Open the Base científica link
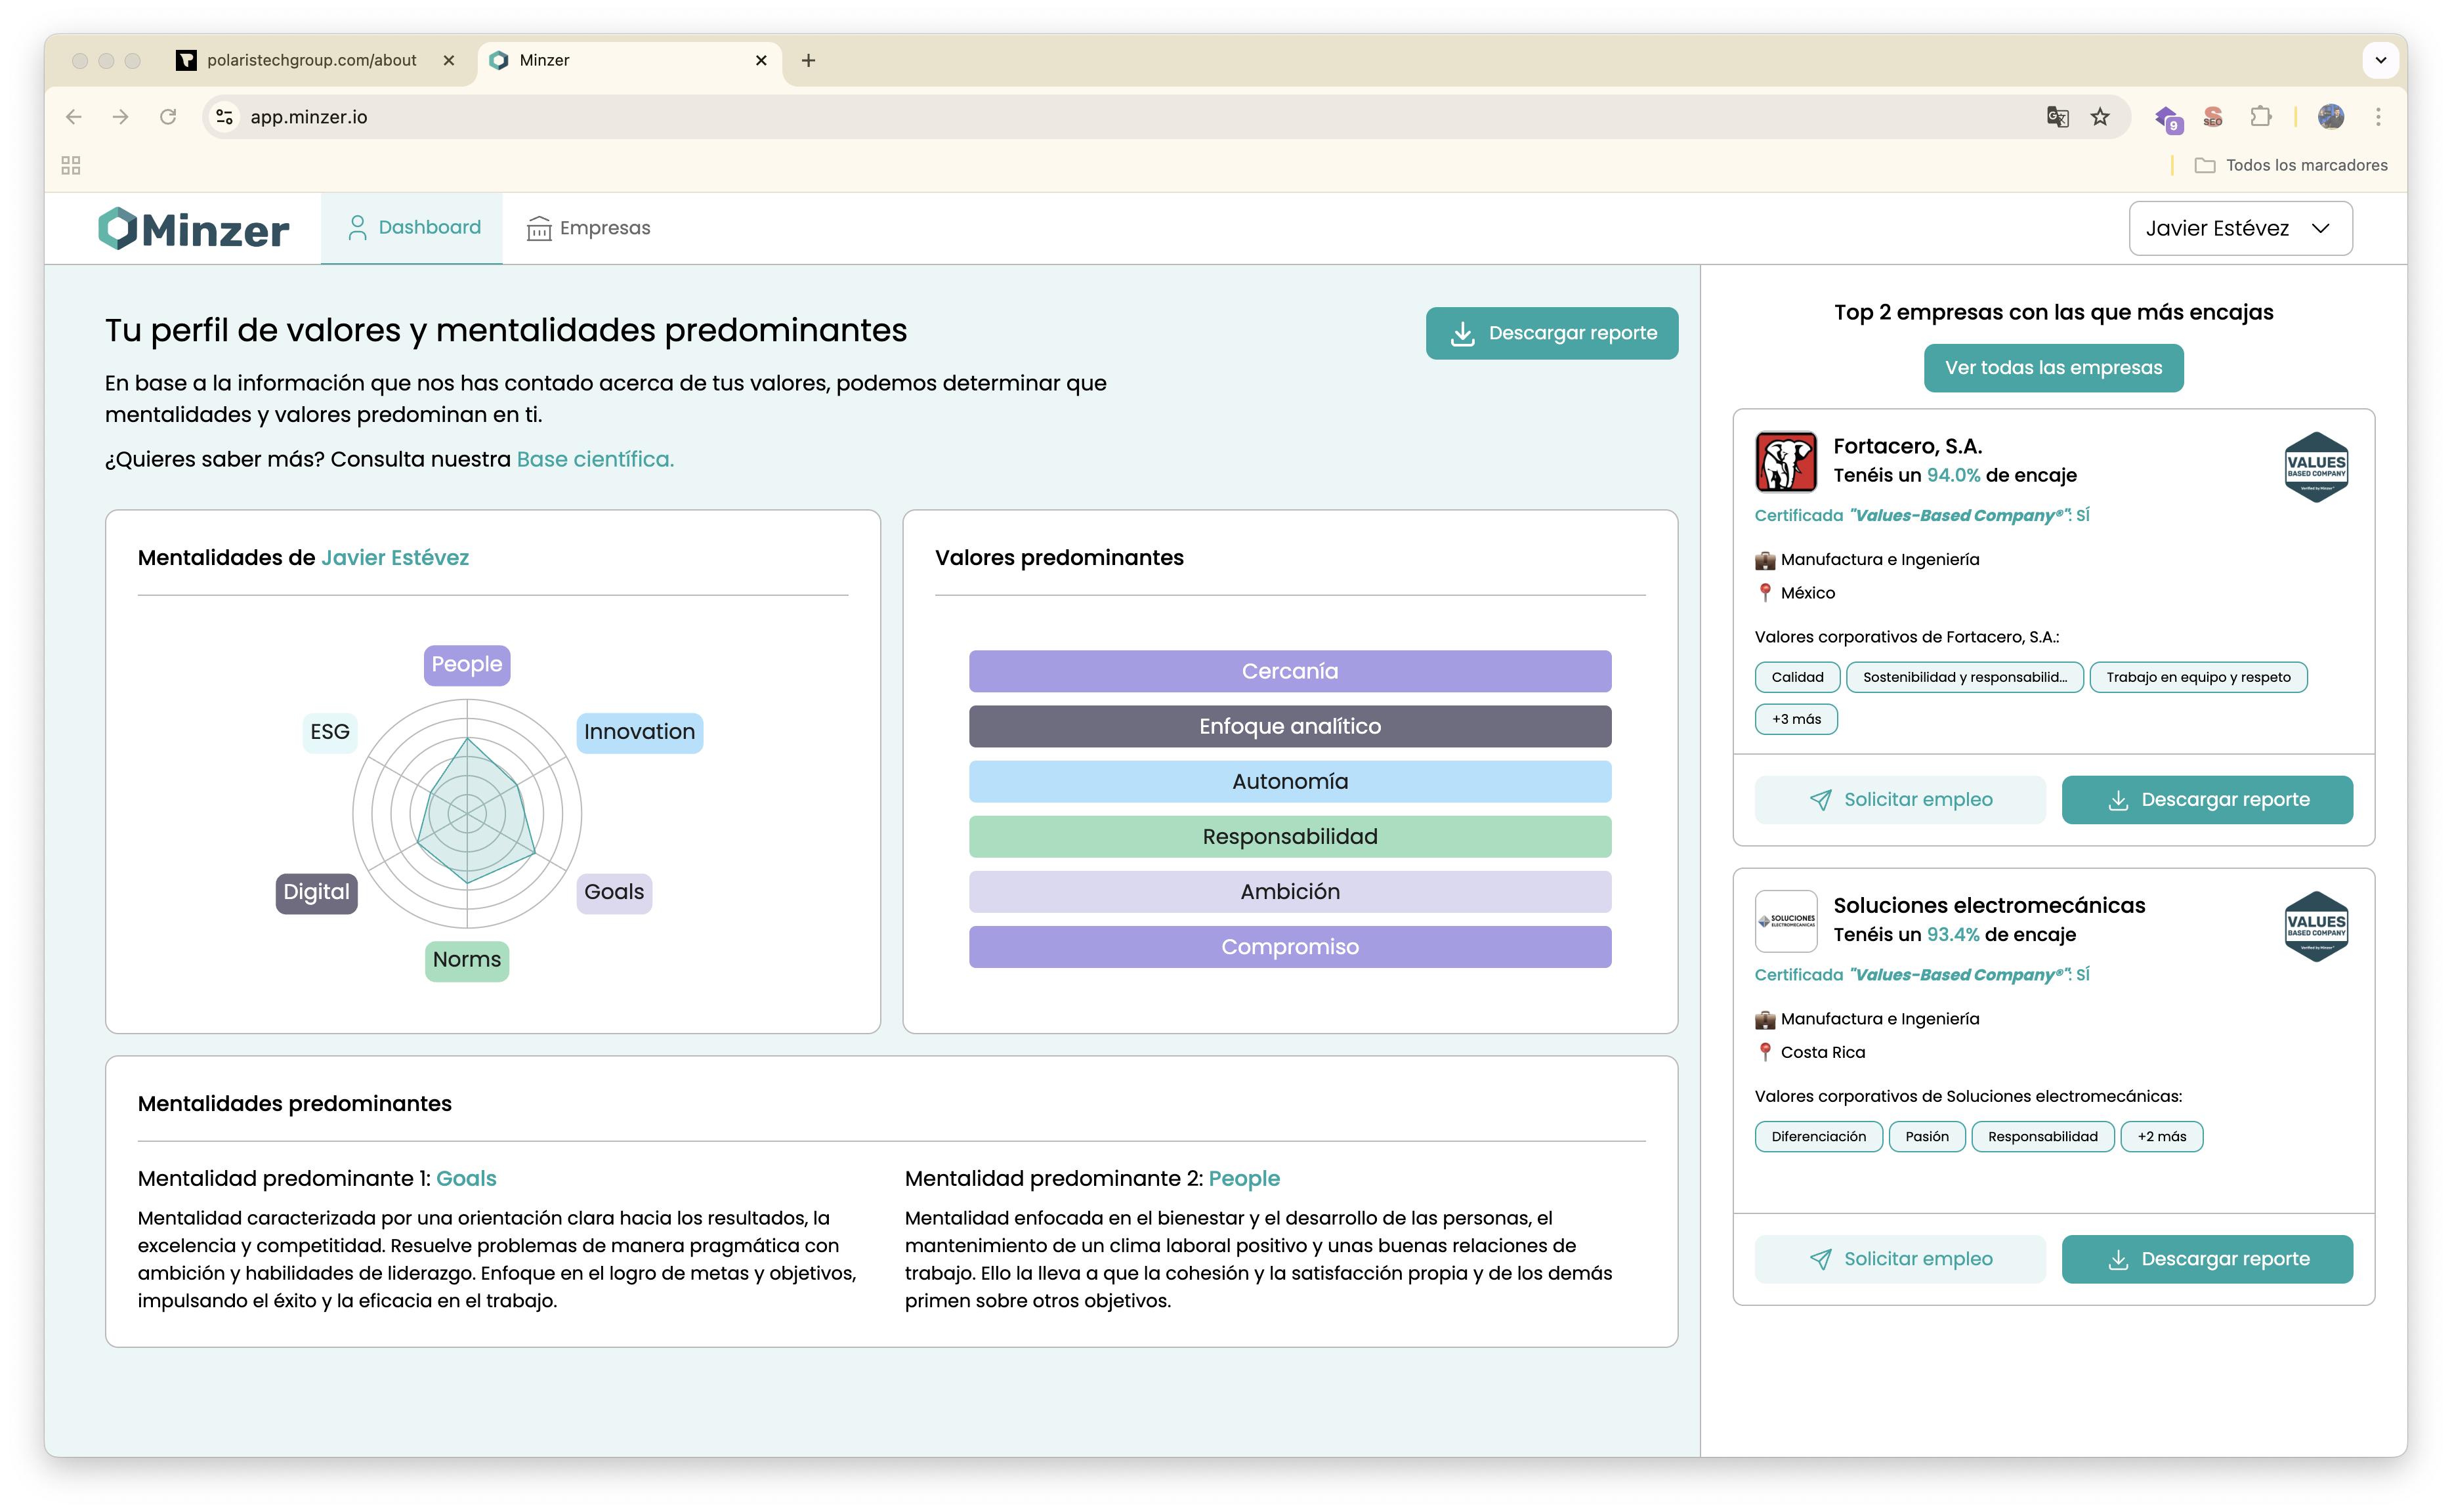Screen dimensions: 2452x1512 tap(595, 459)
